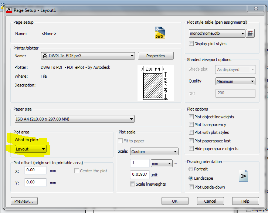Open the Scale Custom dropdown

154,152
